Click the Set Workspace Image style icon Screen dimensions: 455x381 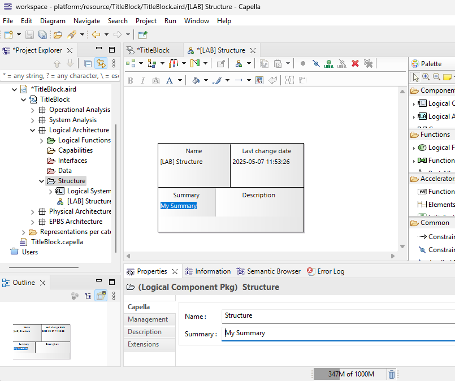(259, 80)
